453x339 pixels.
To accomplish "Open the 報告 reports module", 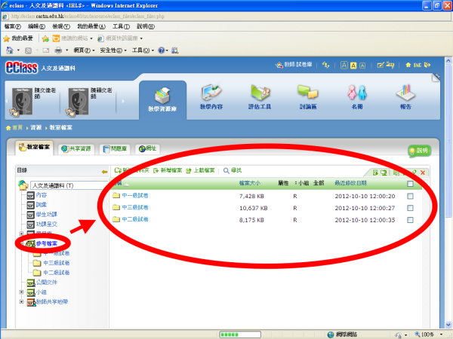I will 405,97.
